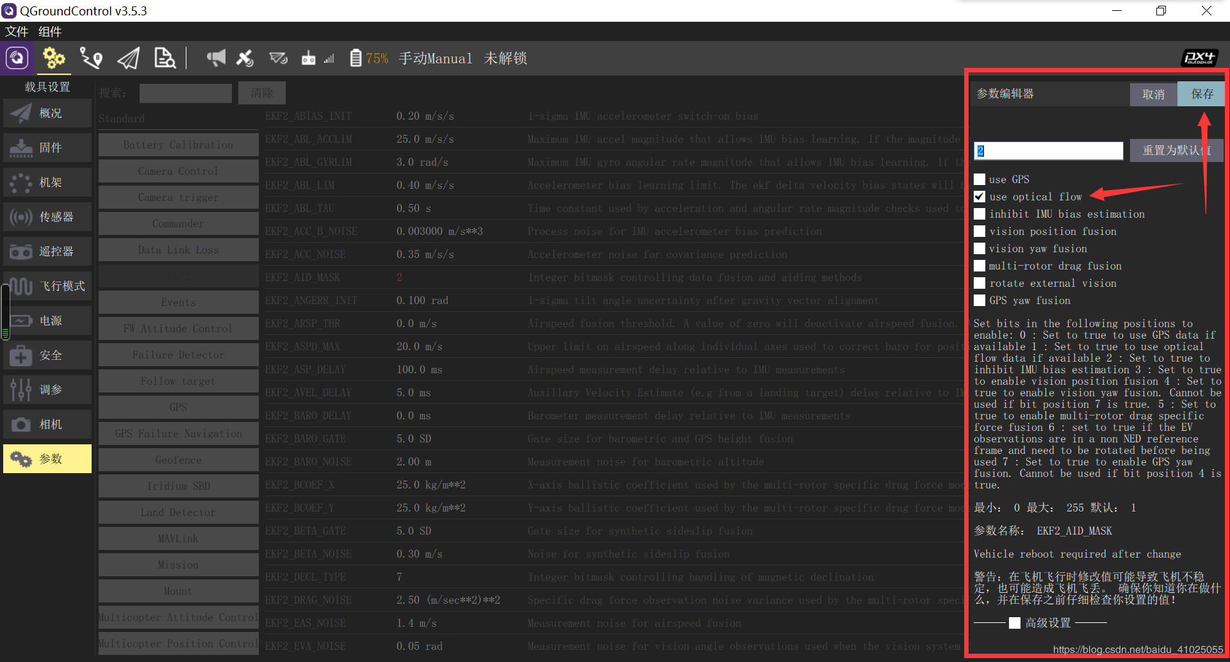Open the 调参 tuning page

(47, 390)
